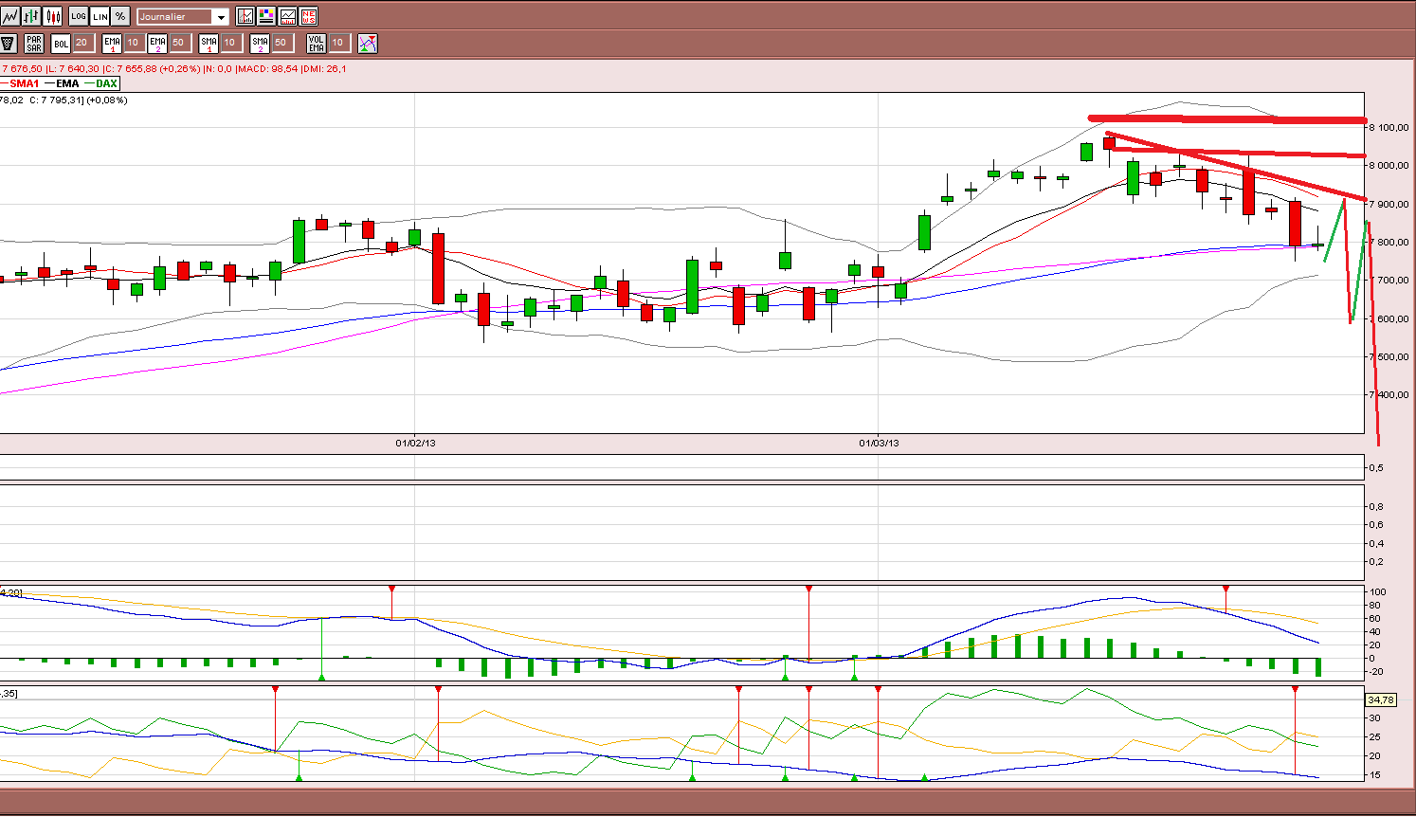Click the DMI: 26,1 readout
Image resolution: width=1416 pixels, height=817 pixels.
click(324, 68)
